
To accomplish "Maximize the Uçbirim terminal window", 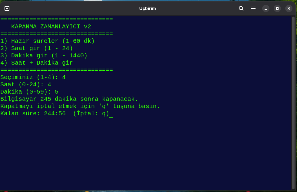I will 277,8.
